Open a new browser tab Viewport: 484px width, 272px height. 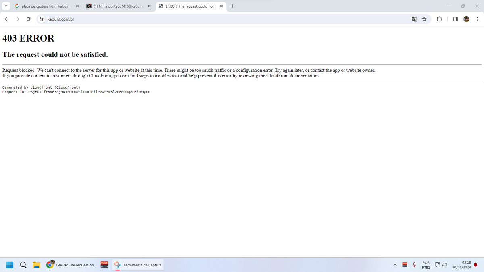[x=232, y=6]
